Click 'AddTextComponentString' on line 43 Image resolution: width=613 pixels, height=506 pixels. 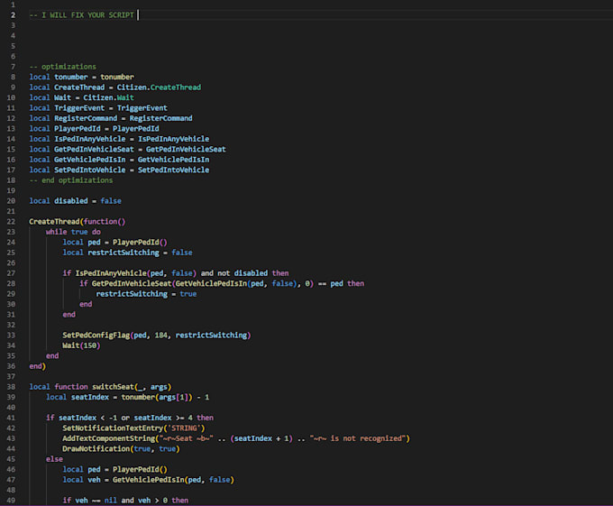coord(108,438)
